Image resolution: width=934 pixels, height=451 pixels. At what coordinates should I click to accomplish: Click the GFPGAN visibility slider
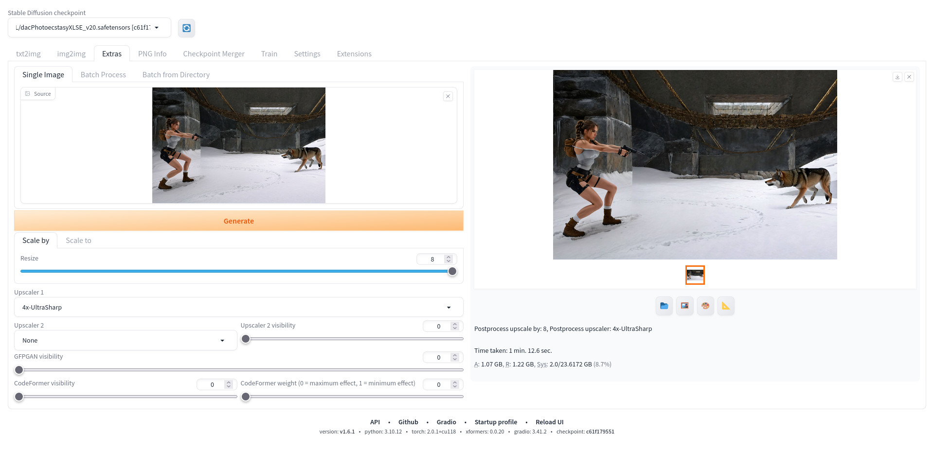pos(238,370)
